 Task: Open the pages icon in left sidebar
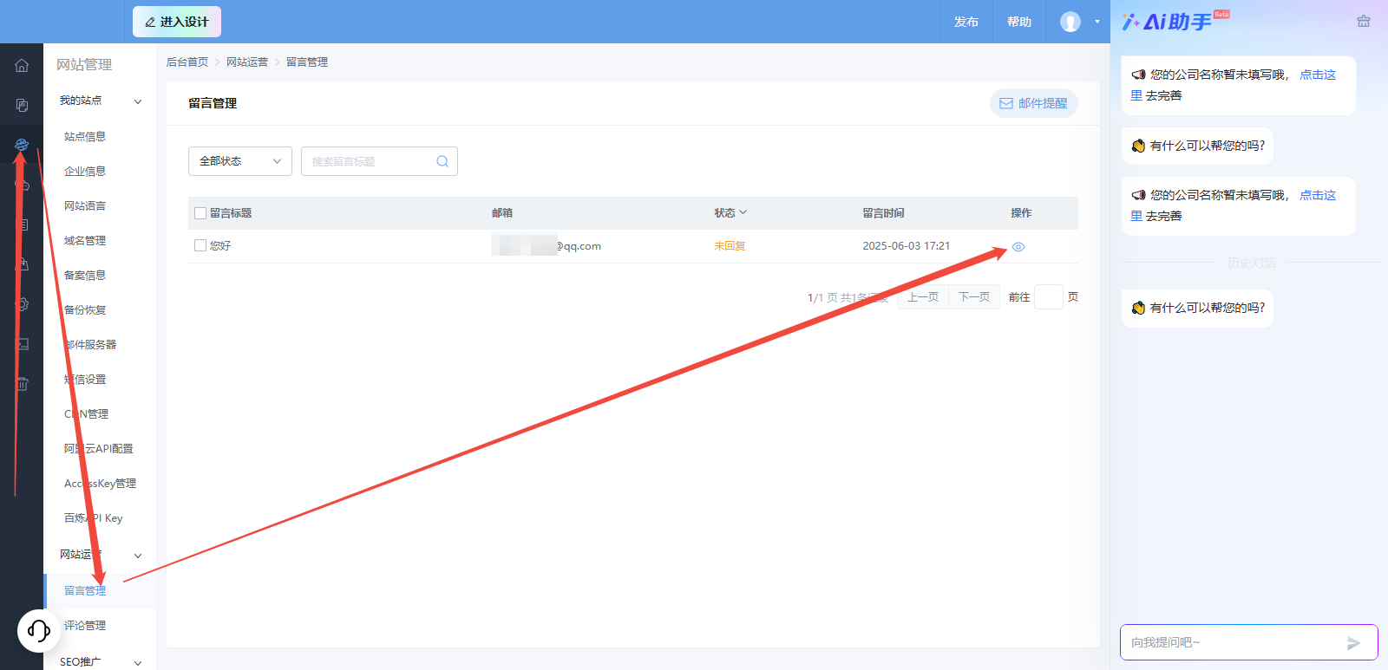click(x=22, y=105)
